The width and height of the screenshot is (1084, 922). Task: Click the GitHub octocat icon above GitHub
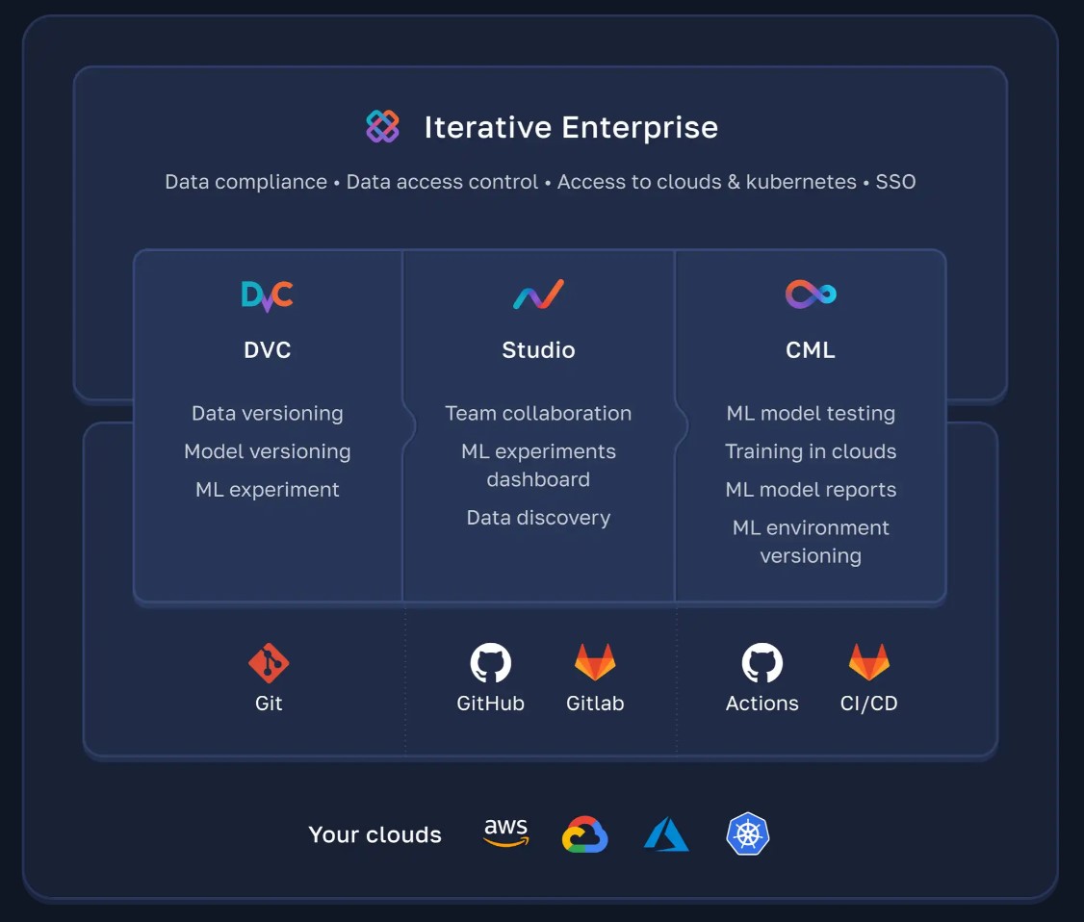(x=490, y=663)
